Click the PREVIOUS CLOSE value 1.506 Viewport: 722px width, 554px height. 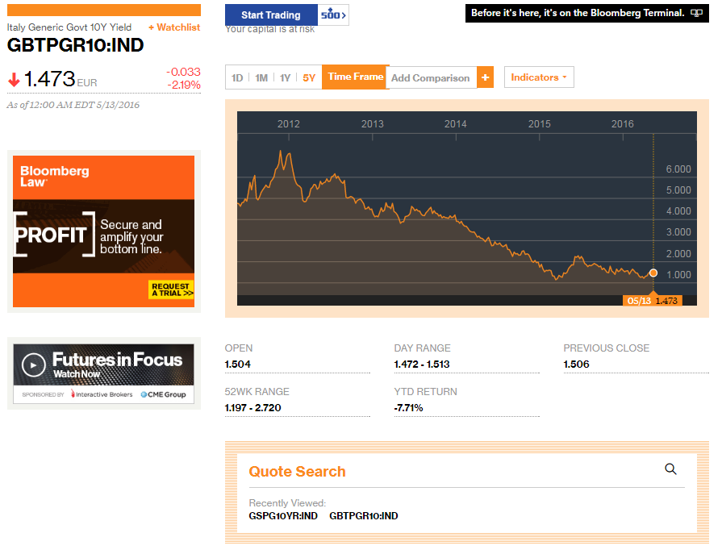point(577,364)
